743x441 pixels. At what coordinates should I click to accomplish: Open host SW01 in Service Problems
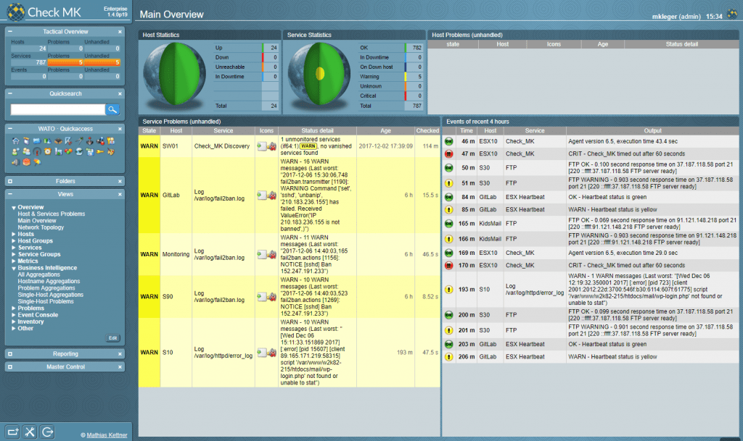(170, 146)
